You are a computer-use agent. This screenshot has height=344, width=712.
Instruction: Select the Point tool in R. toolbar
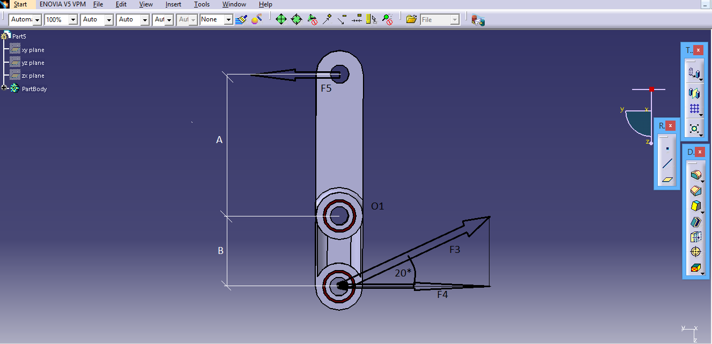(x=667, y=148)
